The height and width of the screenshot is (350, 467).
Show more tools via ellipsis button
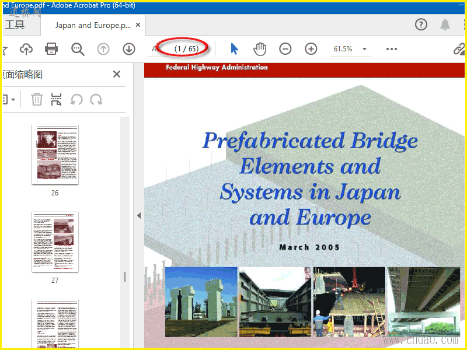point(391,50)
